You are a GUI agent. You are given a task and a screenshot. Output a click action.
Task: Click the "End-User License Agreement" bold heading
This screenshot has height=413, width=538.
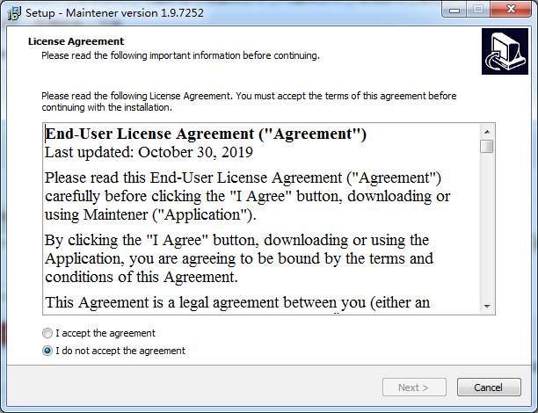click(x=206, y=134)
